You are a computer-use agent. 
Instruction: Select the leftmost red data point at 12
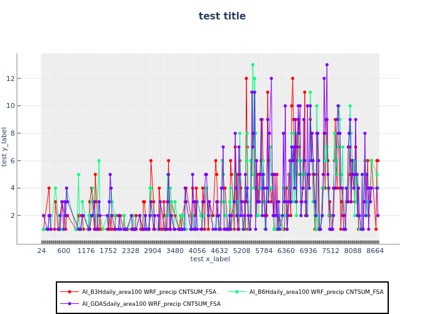click(x=246, y=78)
